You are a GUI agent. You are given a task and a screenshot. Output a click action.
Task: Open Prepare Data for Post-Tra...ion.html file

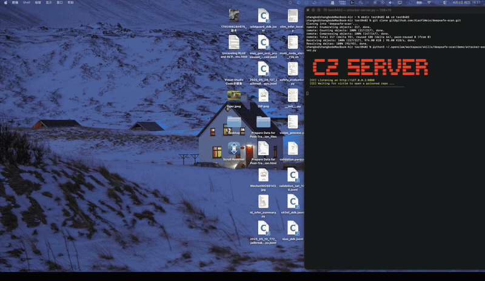pyautogui.click(x=263, y=148)
